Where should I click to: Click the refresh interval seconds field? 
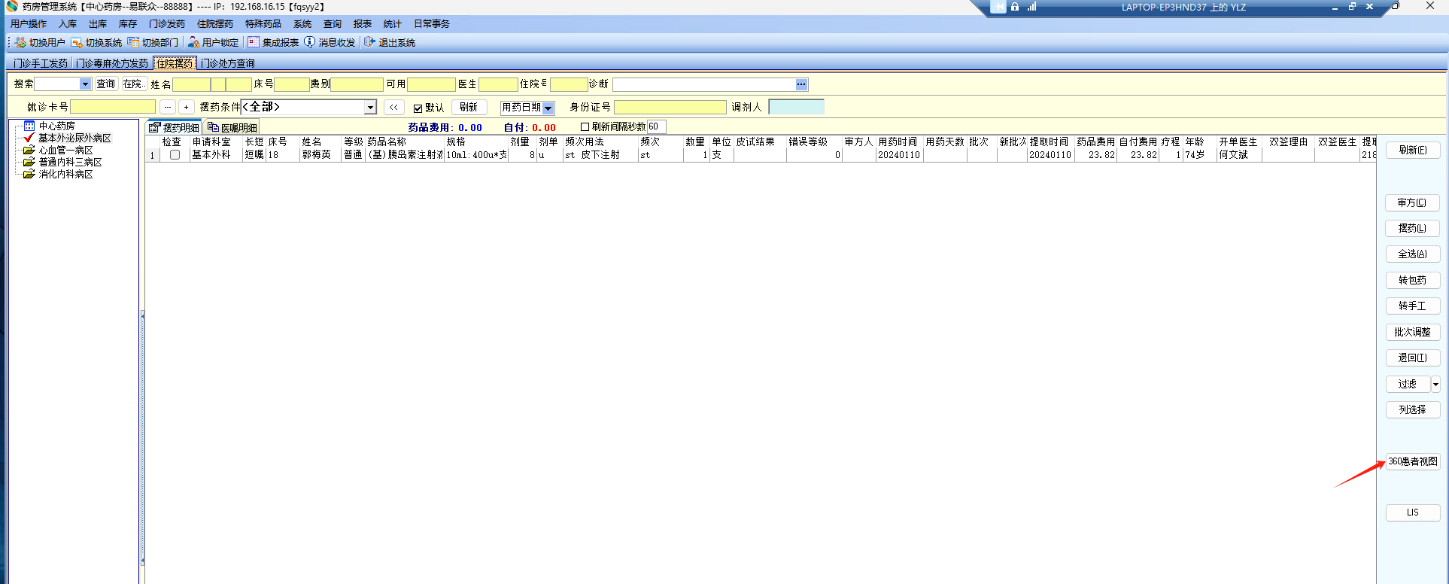pyautogui.click(x=656, y=126)
